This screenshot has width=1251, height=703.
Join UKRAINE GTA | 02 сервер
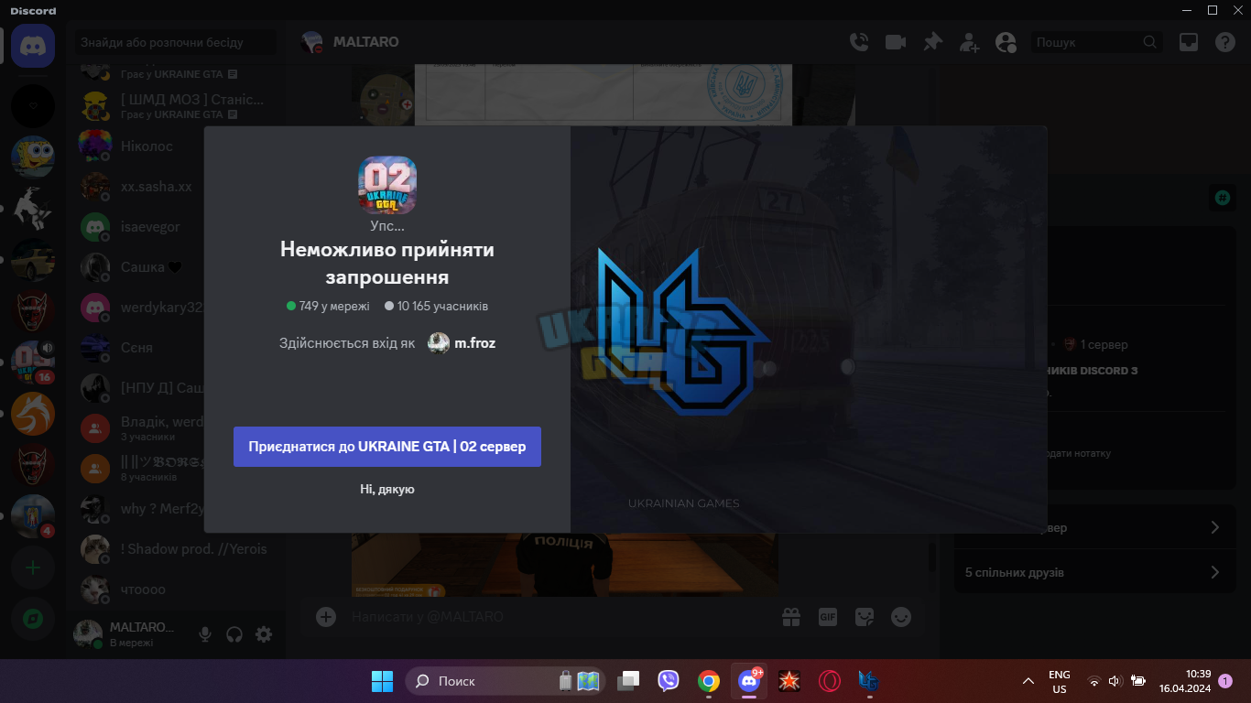(387, 447)
